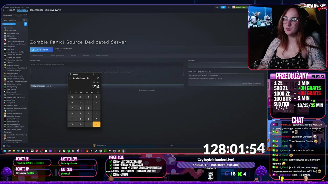The image size is (328, 184).
Task: Click calculator reciprocal 1/x key
Action: pyautogui.click(x=72, y=102)
